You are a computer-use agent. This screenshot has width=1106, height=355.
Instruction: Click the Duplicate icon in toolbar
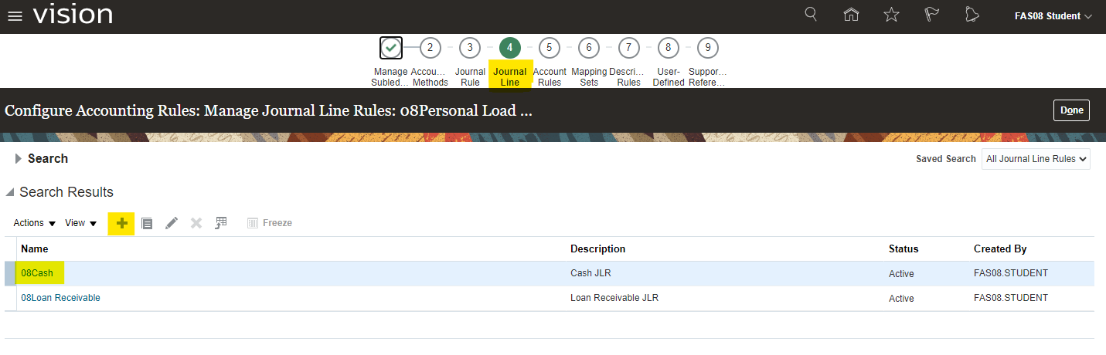tap(147, 223)
